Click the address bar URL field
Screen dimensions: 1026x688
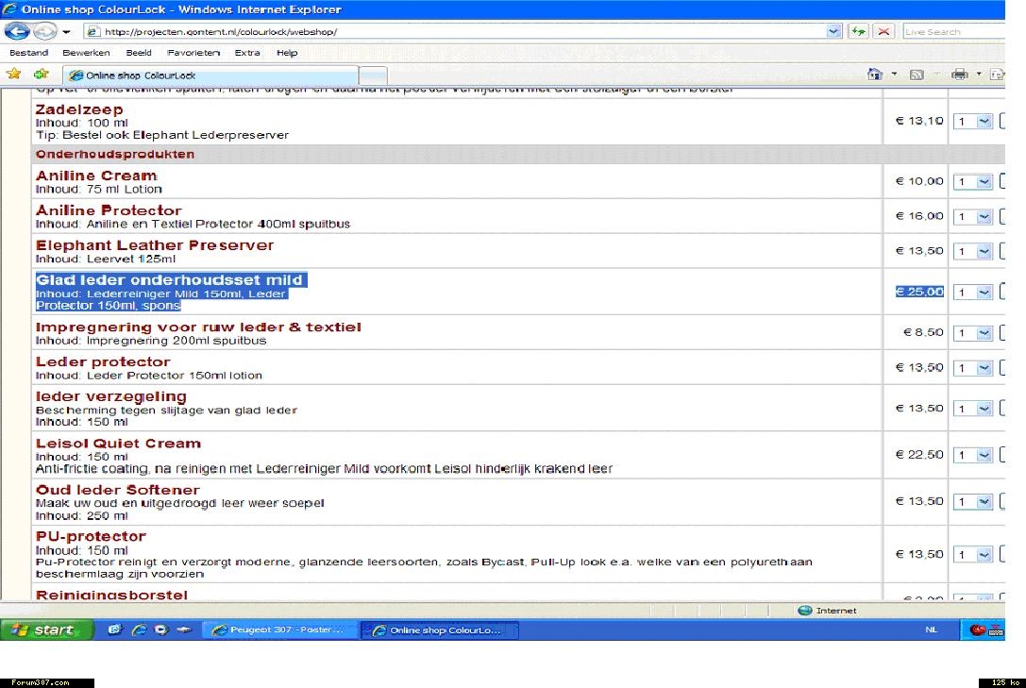(x=462, y=31)
